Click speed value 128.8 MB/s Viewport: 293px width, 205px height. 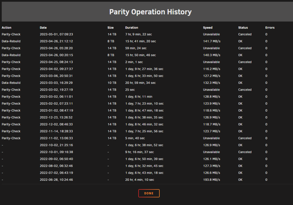212,97
